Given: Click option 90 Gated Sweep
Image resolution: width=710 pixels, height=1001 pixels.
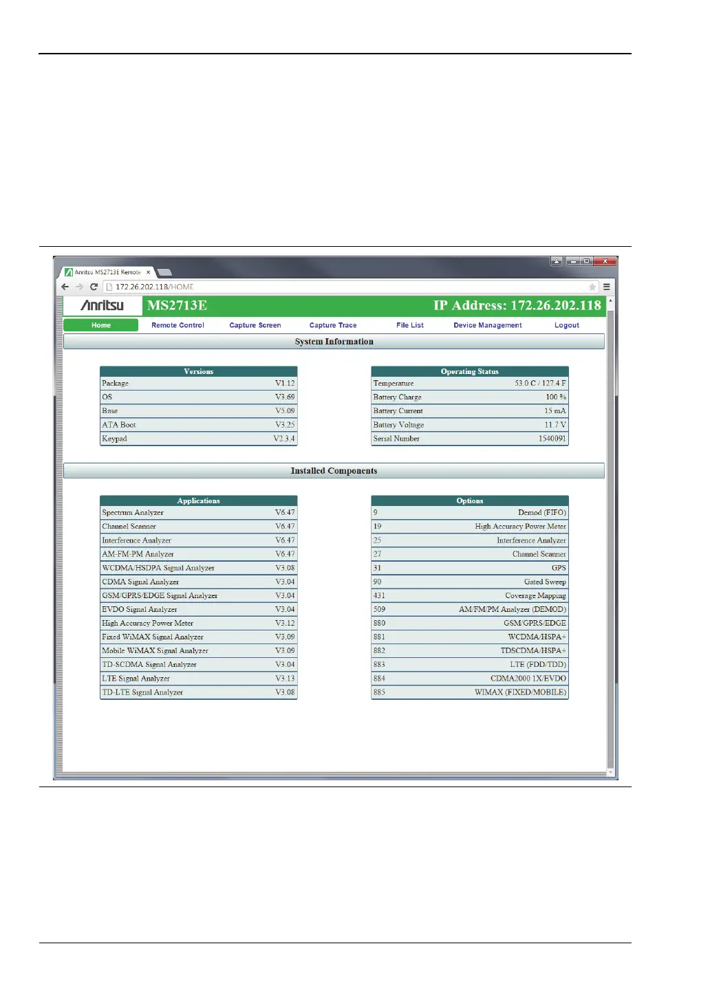Looking at the screenshot, I should pos(470,582).
